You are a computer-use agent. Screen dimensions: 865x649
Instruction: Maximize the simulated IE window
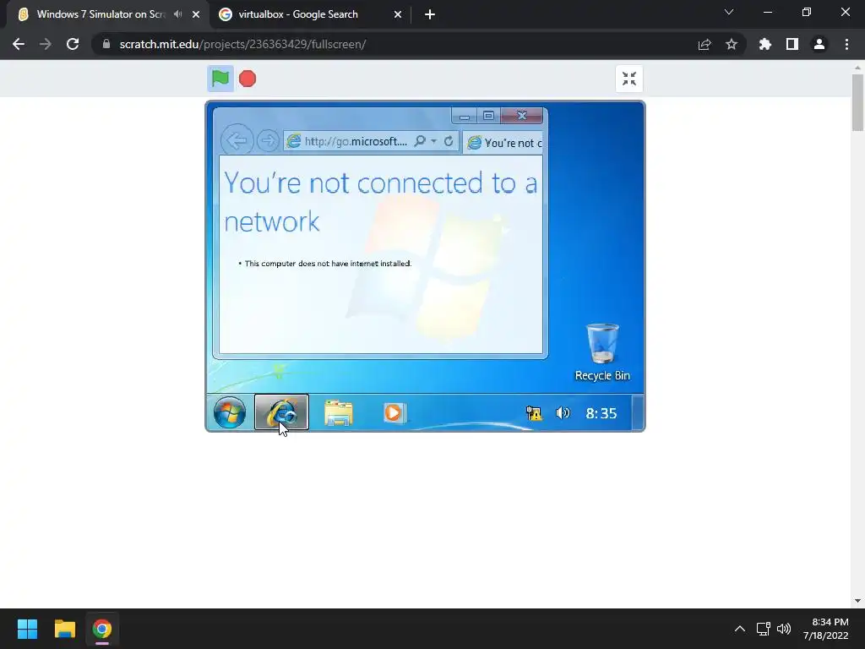click(488, 116)
